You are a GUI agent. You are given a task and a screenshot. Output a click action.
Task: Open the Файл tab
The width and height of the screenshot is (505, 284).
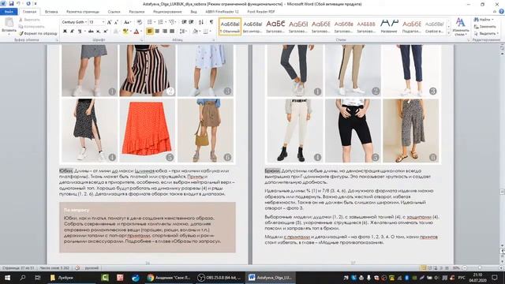[x=9, y=12]
